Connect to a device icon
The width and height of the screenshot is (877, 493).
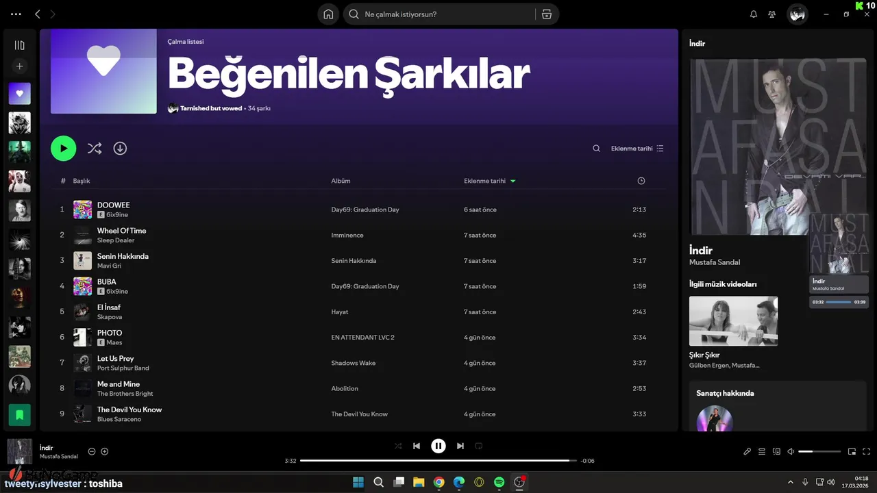pos(776,451)
